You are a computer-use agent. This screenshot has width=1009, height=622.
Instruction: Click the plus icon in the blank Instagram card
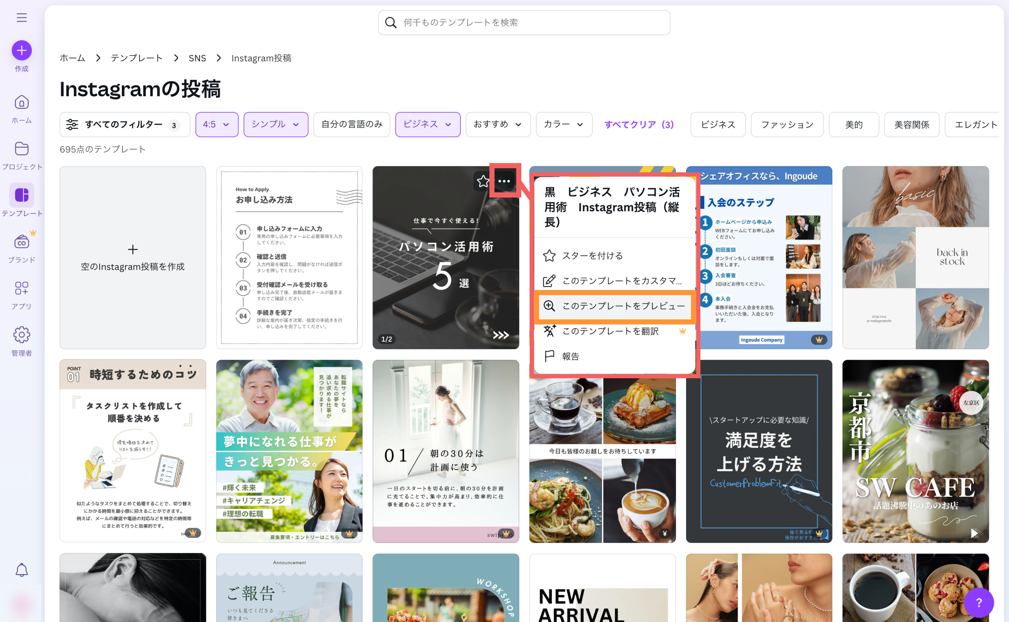tap(132, 250)
